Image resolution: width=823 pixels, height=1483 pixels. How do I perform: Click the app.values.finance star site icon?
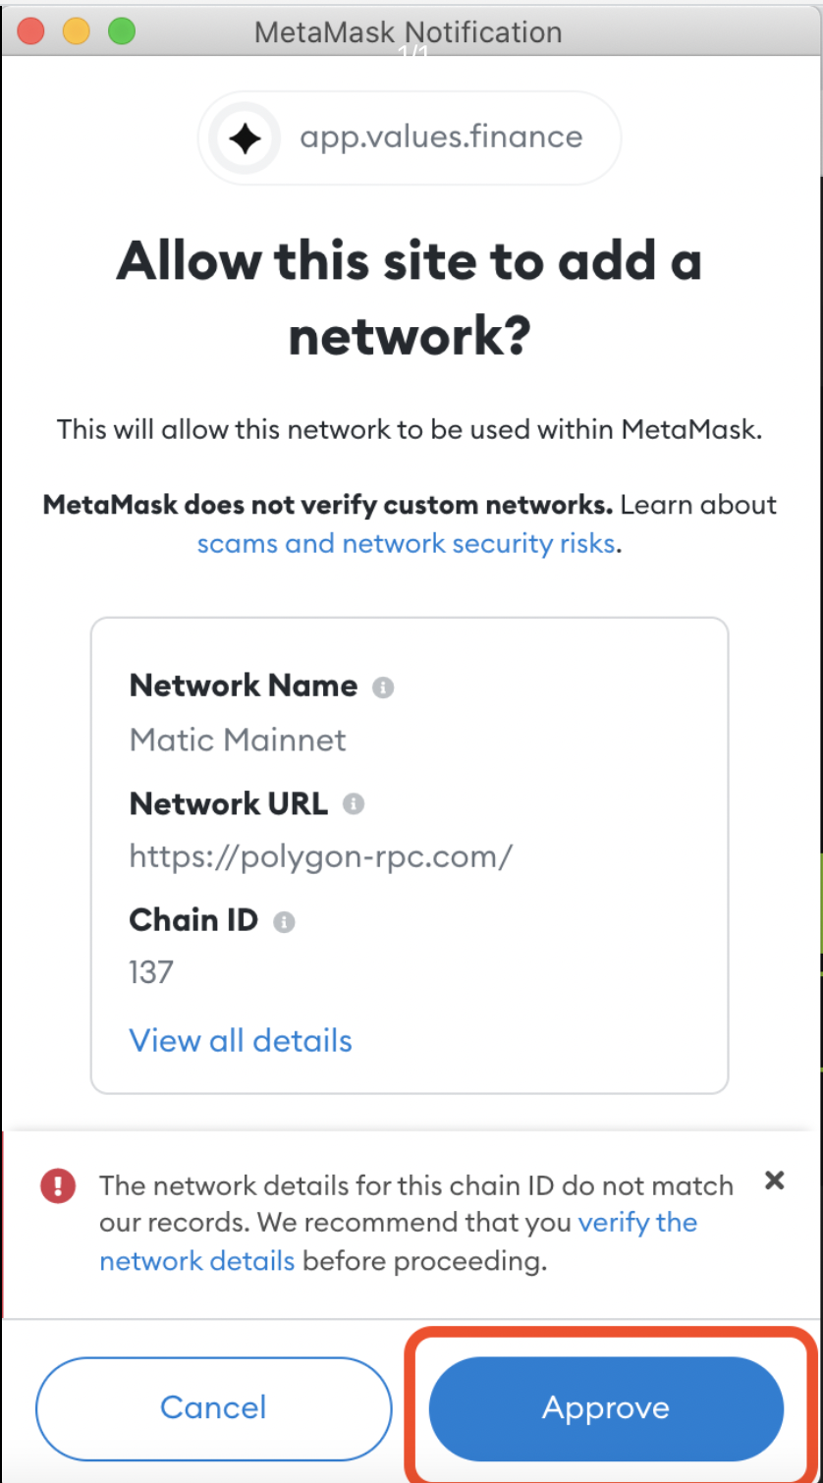tap(245, 138)
